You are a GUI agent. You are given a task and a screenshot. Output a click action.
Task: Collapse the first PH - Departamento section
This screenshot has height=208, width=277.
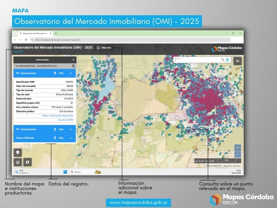coord(71,73)
